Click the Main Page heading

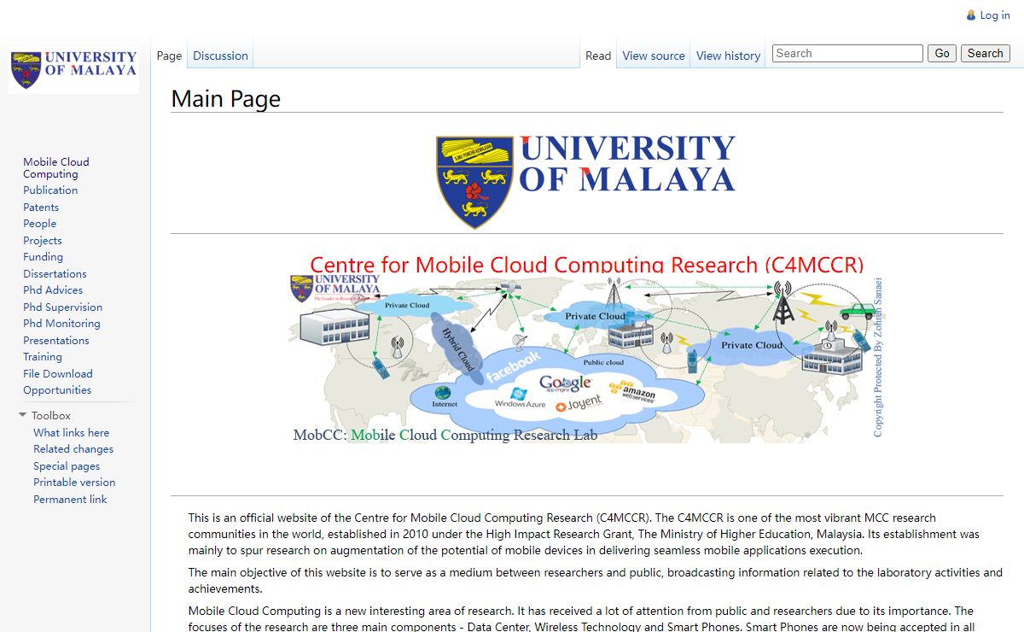click(225, 99)
